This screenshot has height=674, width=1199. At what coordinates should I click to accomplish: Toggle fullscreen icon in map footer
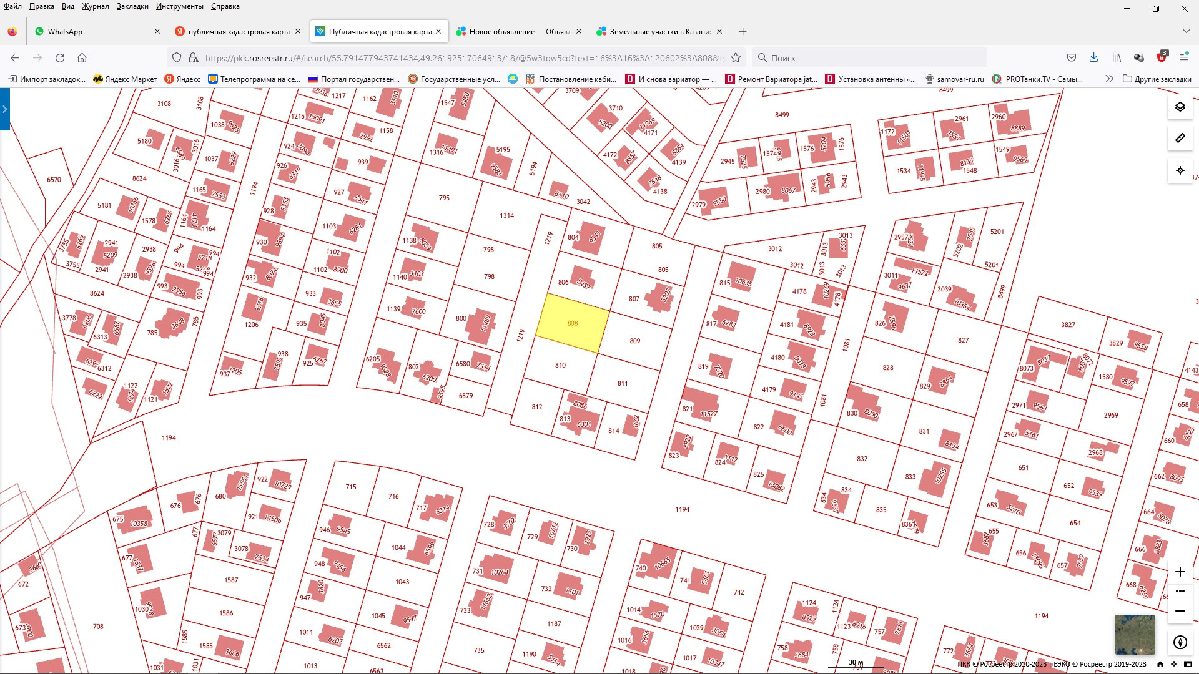tap(1188, 664)
